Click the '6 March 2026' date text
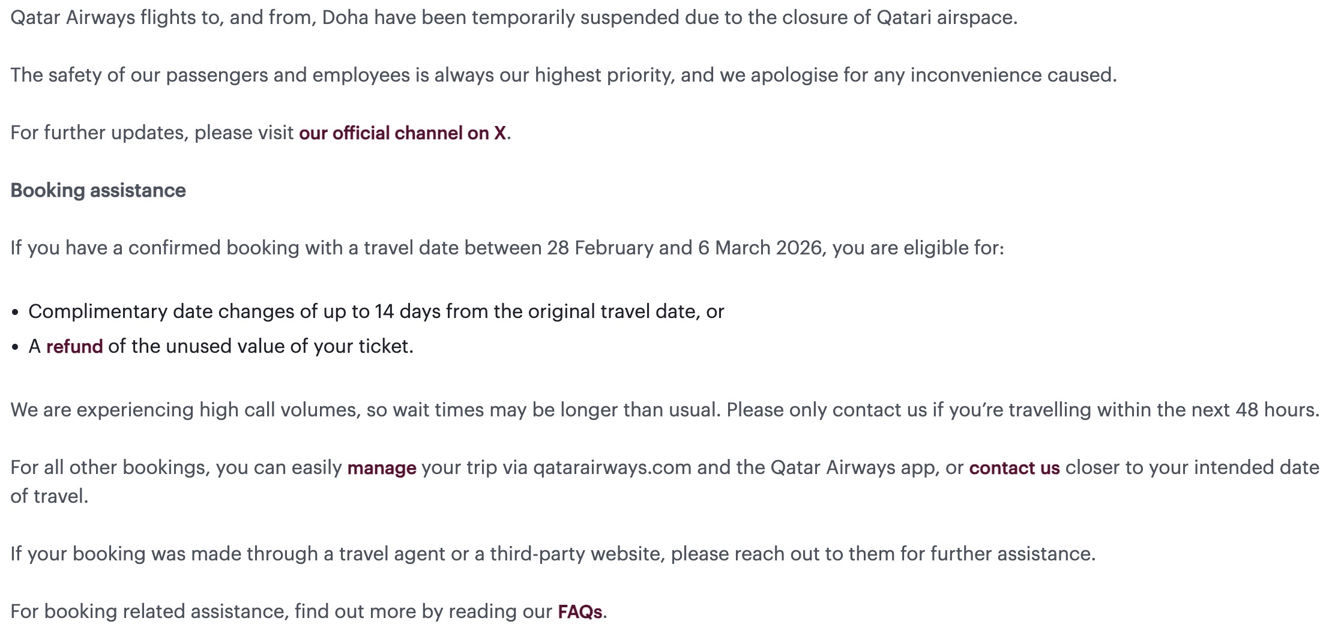Image resolution: width=1329 pixels, height=630 pixels. 759,248
